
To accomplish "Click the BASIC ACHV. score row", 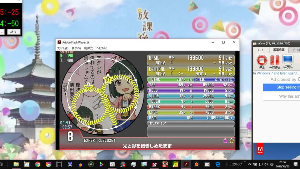I will [x=191, y=60].
